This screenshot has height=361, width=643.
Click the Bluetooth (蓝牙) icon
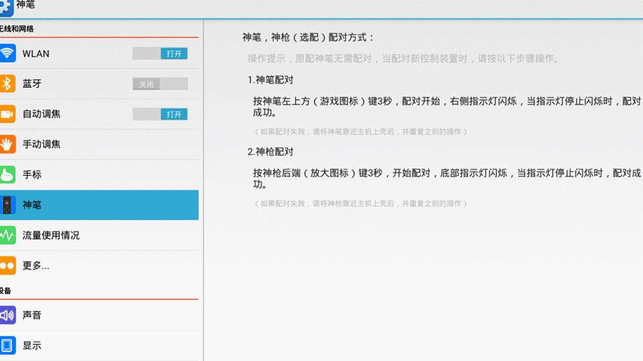pyautogui.click(x=7, y=84)
